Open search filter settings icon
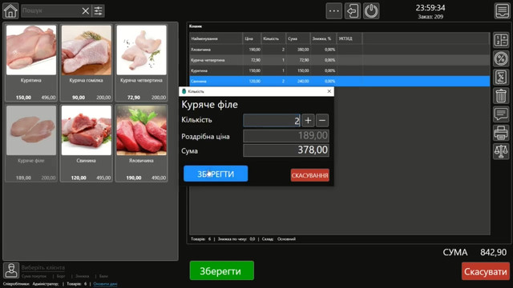Image resolution: width=513 pixels, height=288 pixels. pos(98,11)
